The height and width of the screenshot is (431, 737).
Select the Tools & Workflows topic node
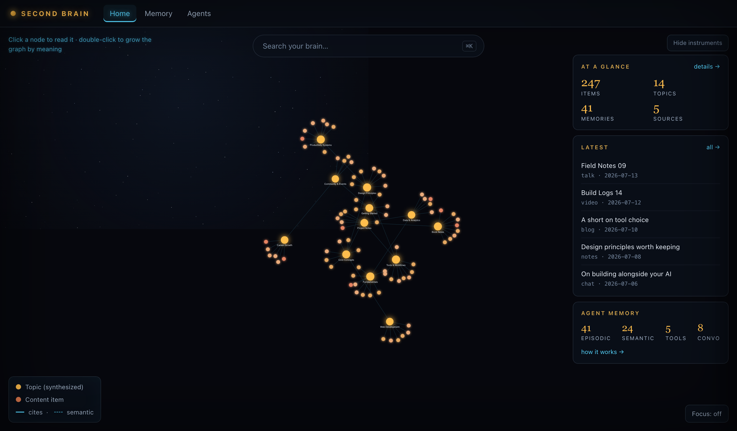(396, 259)
